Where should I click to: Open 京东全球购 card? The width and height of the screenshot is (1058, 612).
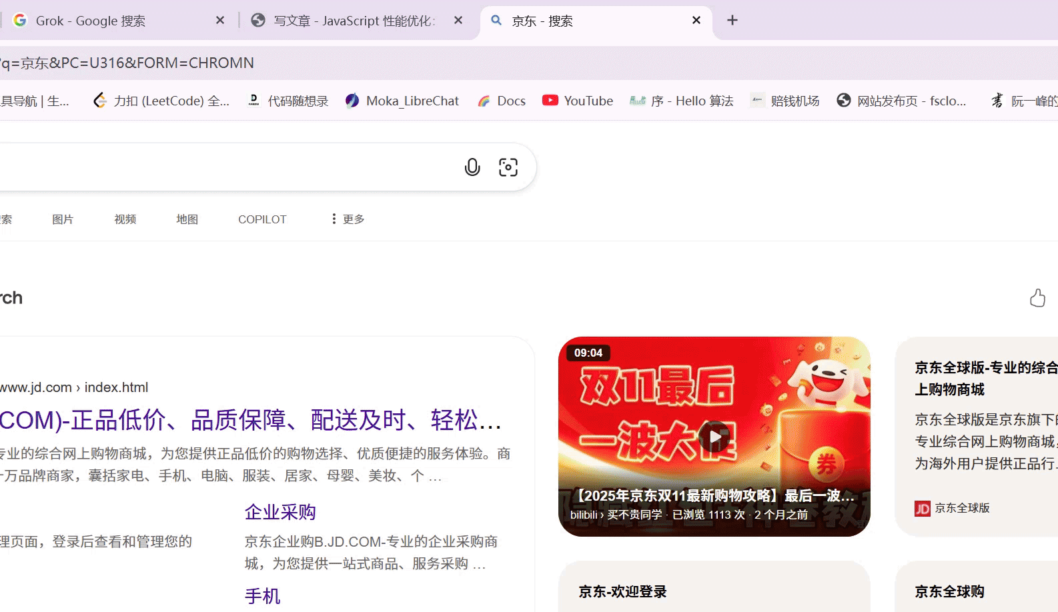(949, 591)
